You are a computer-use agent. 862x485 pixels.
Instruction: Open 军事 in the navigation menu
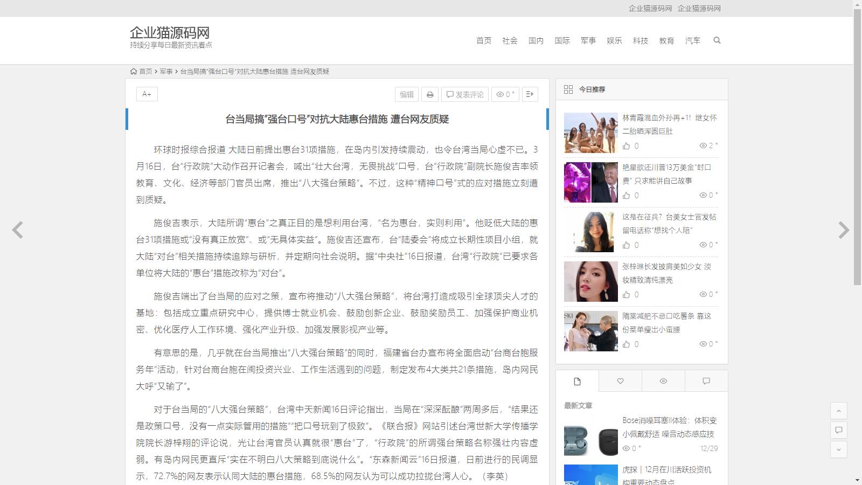pyautogui.click(x=588, y=40)
